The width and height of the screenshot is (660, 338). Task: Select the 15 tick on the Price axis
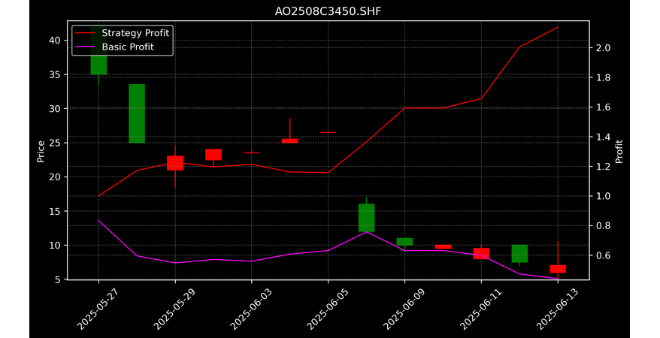55,211
